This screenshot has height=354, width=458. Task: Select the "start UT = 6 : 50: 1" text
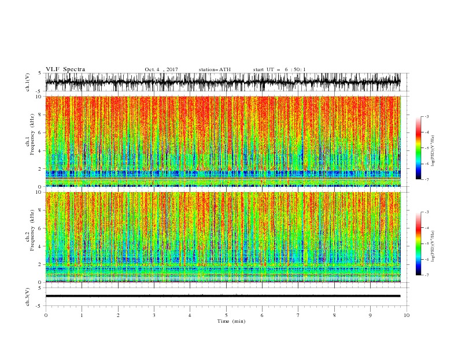coord(279,69)
